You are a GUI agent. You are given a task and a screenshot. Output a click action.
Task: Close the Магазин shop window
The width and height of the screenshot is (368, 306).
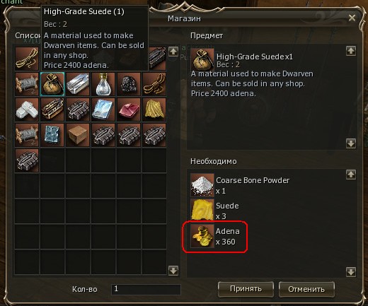[352, 18]
